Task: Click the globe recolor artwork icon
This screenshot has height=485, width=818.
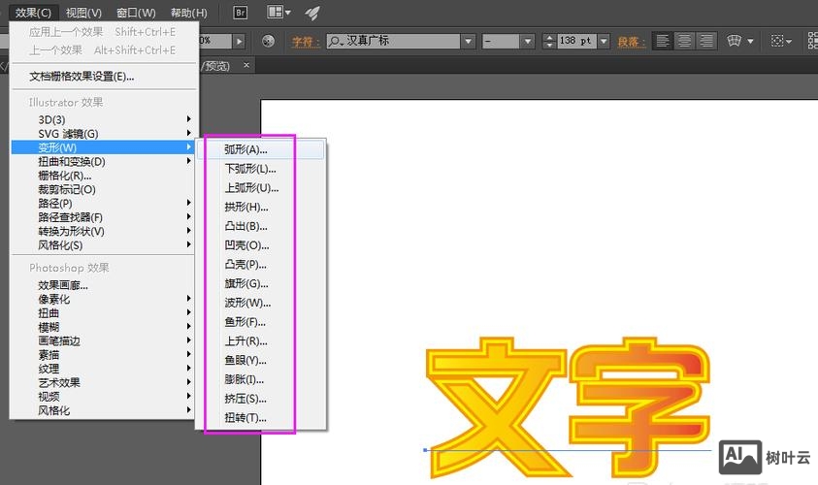Action: coord(269,42)
